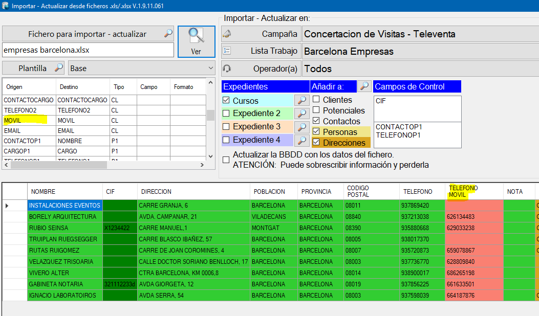Click the mapping grid scroll-up arrow
The image size is (539, 316).
point(211,83)
